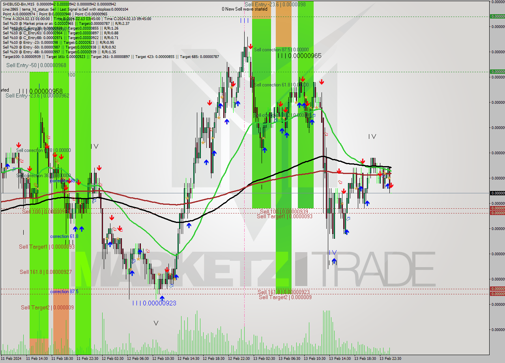Click the 'I I I 0.00000965' wave label
505x363 pixels.
pos(299,56)
